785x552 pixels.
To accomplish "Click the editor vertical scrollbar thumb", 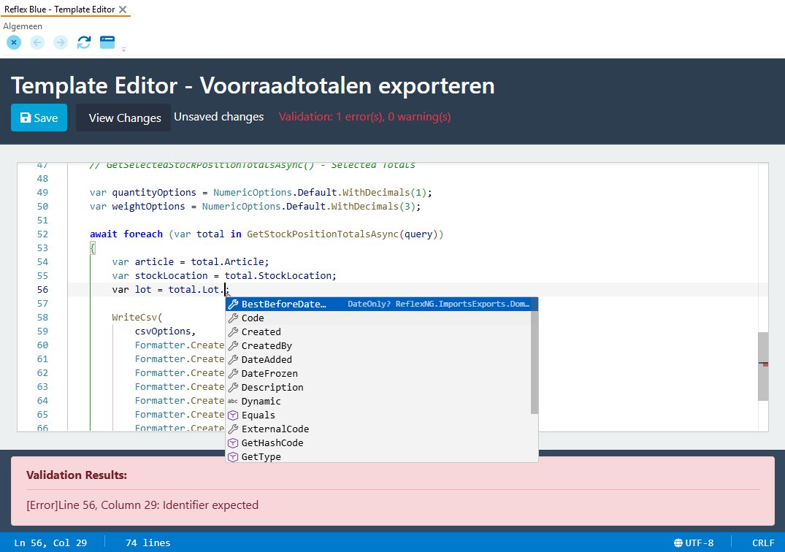I will (763, 367).
